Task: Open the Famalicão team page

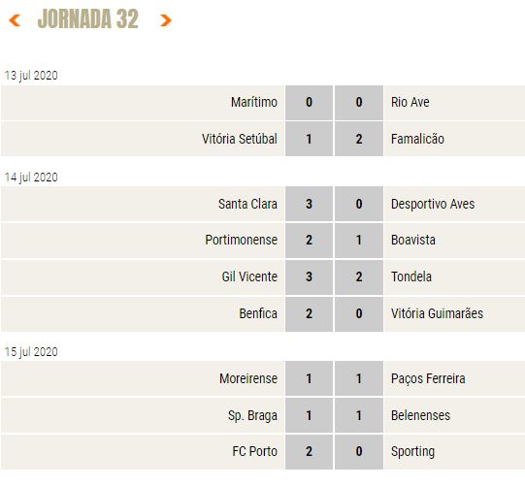Action: coord(417,139)
